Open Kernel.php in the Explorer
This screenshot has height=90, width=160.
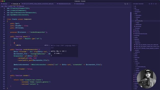(x=138, y=26)
